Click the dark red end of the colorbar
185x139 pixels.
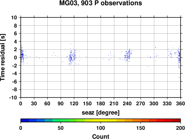click(176, 120)
